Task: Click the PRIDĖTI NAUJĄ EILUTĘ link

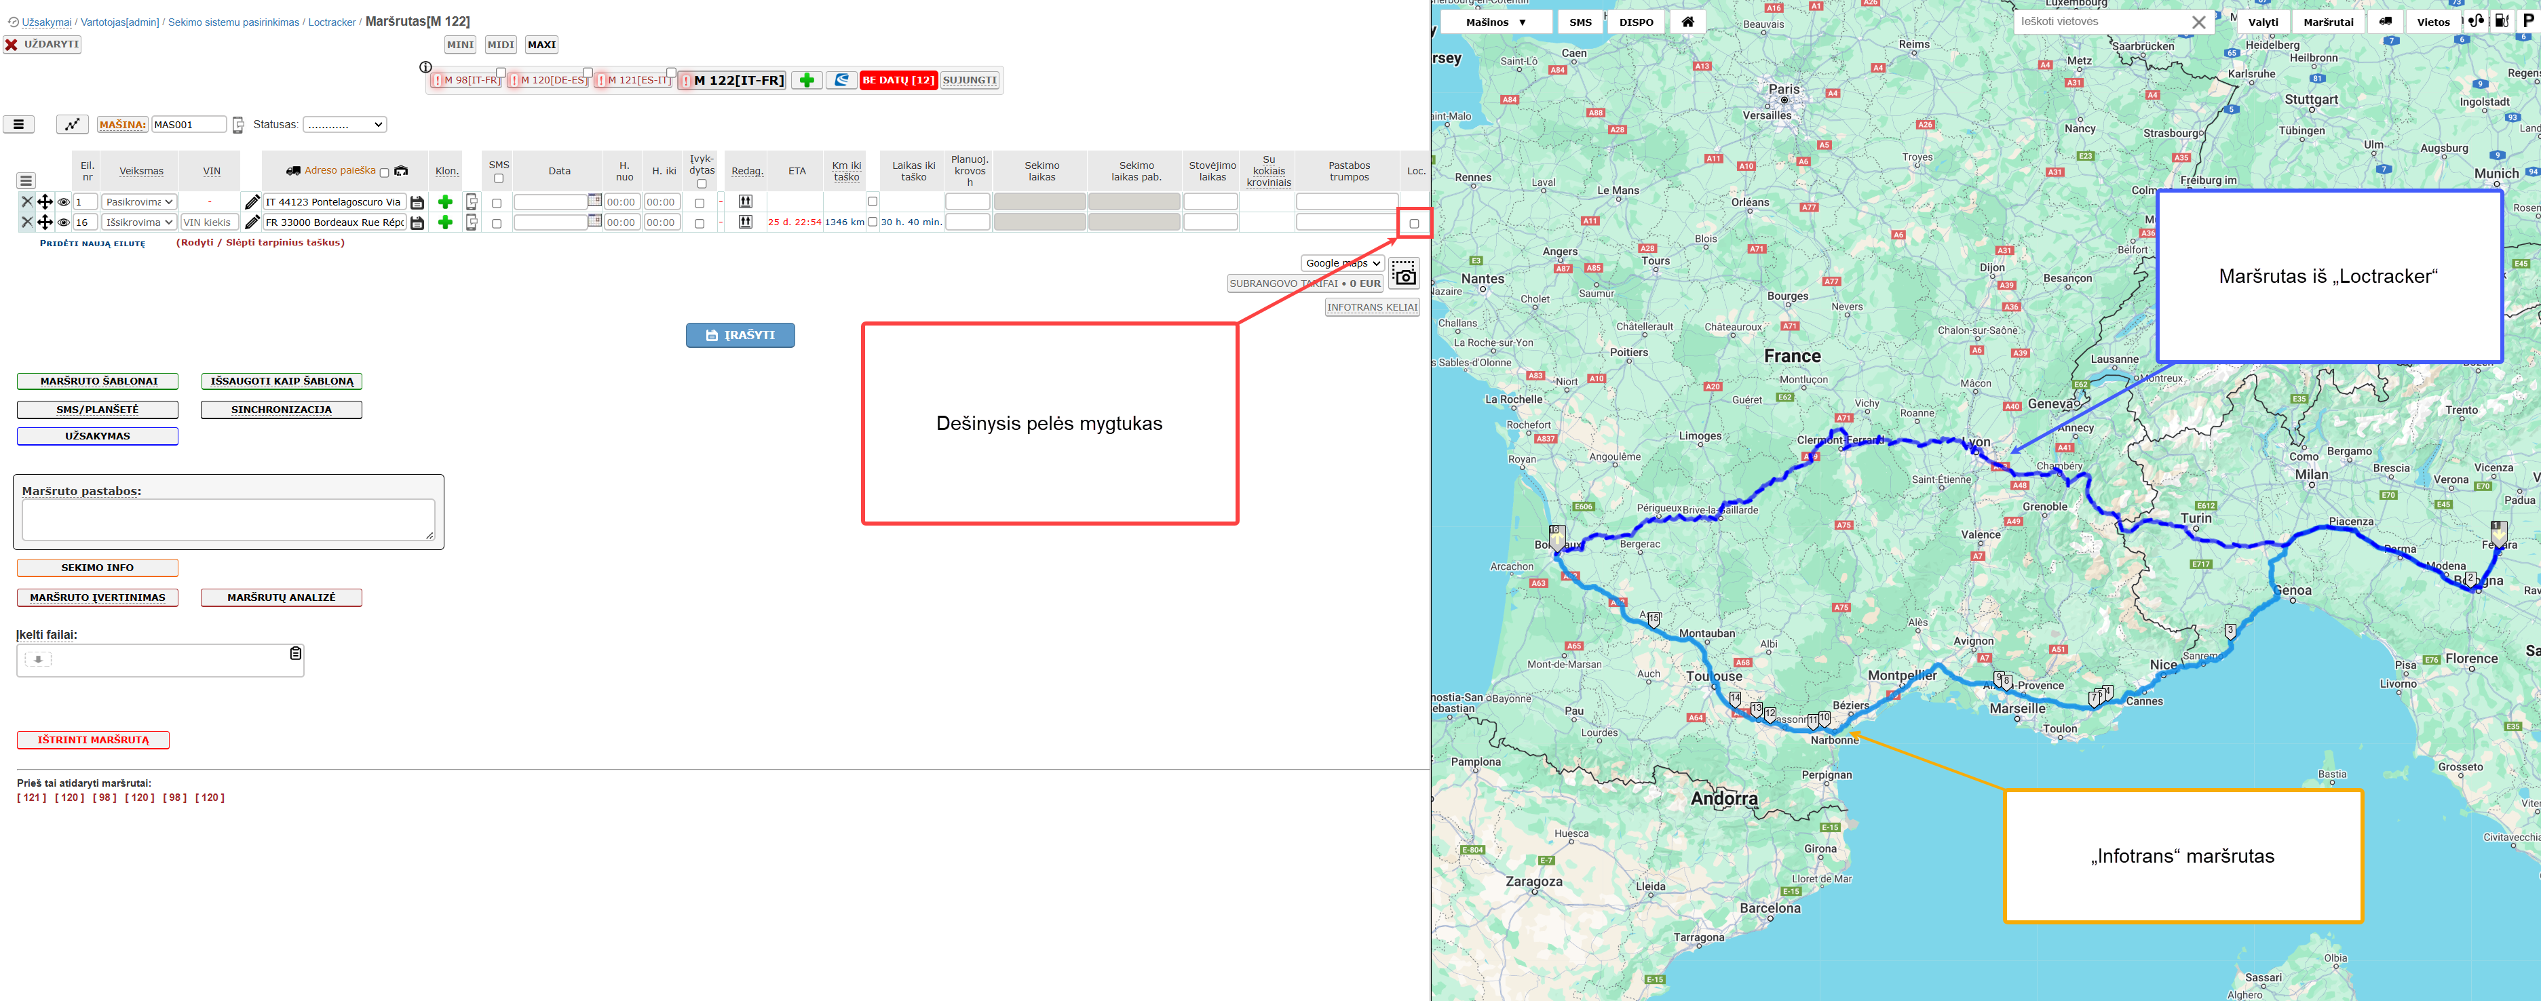Action: [92, 243]
